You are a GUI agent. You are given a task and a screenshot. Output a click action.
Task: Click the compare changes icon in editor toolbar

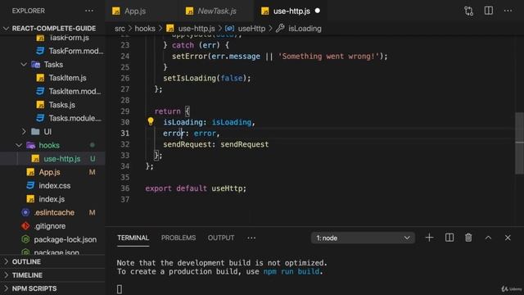(468, 11)
